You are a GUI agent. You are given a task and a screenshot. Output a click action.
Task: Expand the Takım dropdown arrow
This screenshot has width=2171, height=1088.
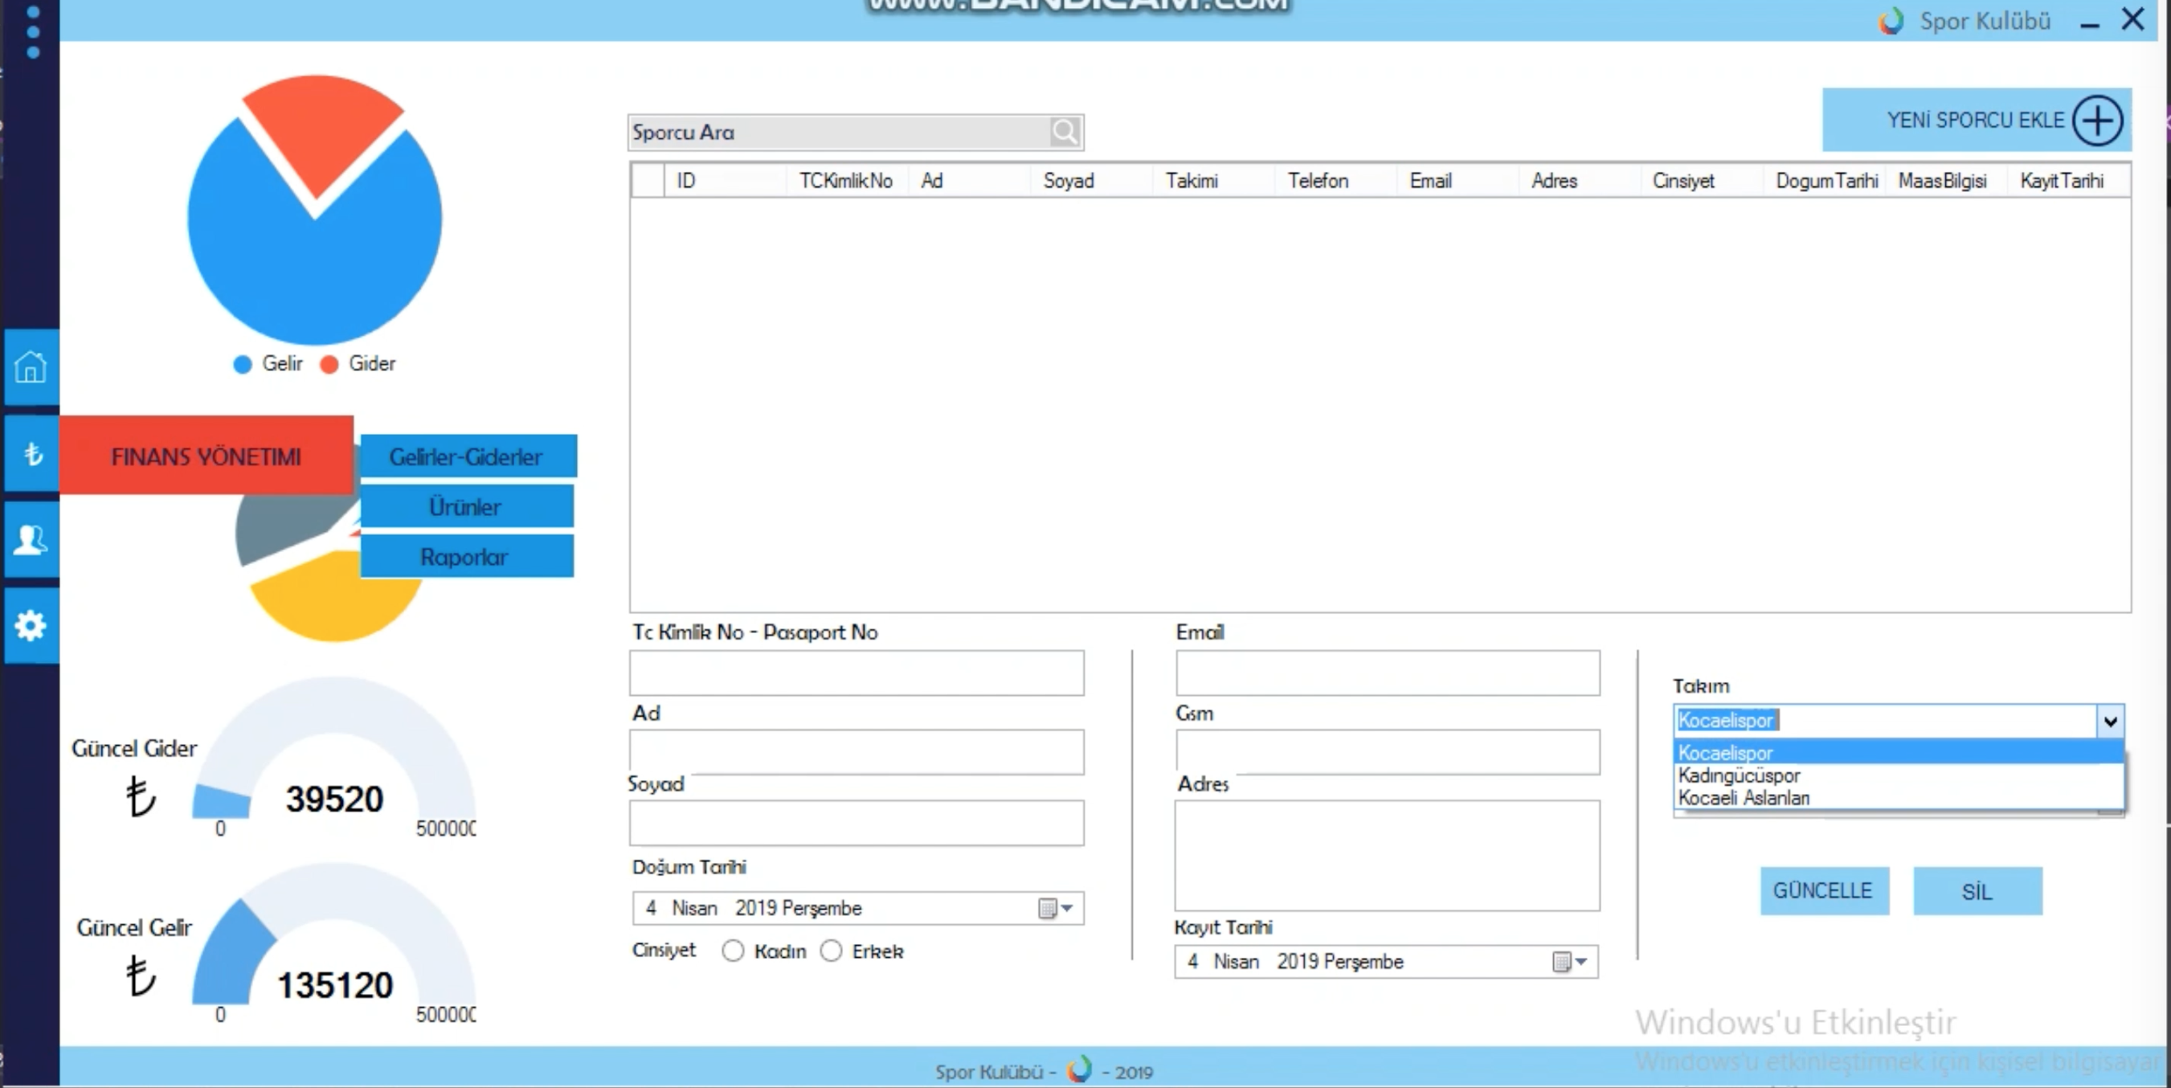[x=2112, y=721]
